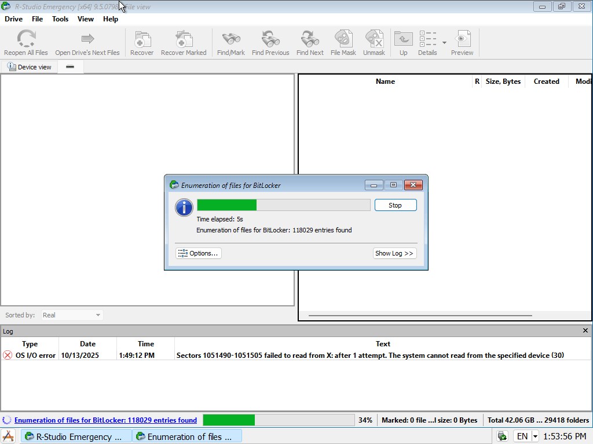Viewport: 593px width, 444px height.
Task: Click the Unmask toolbar icon
Action: pos(374,39)
